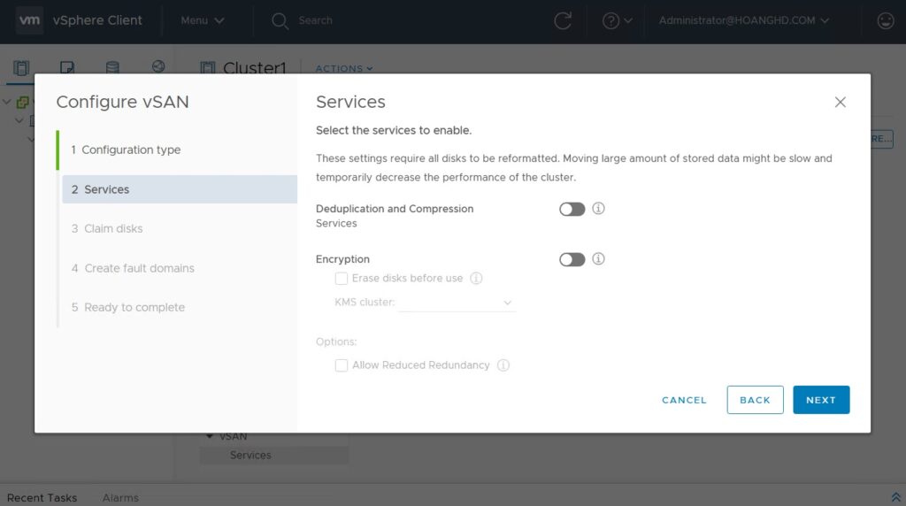Click the BACK button
The image size is (906, 506).
click(756, 400)
